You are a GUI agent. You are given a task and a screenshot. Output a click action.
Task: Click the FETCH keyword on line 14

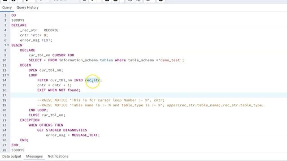[x=43, y=80]
